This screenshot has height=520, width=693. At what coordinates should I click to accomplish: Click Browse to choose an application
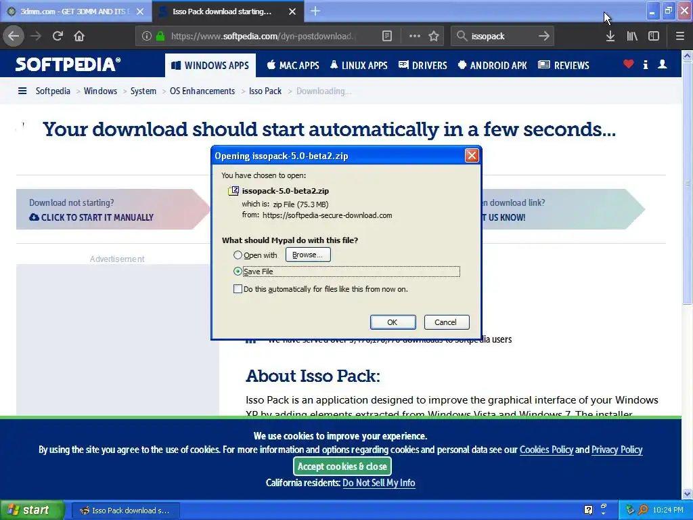pyautogui.click(x=308, y=255)
